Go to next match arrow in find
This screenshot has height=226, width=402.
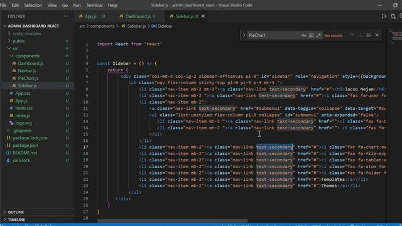point(360,35)
